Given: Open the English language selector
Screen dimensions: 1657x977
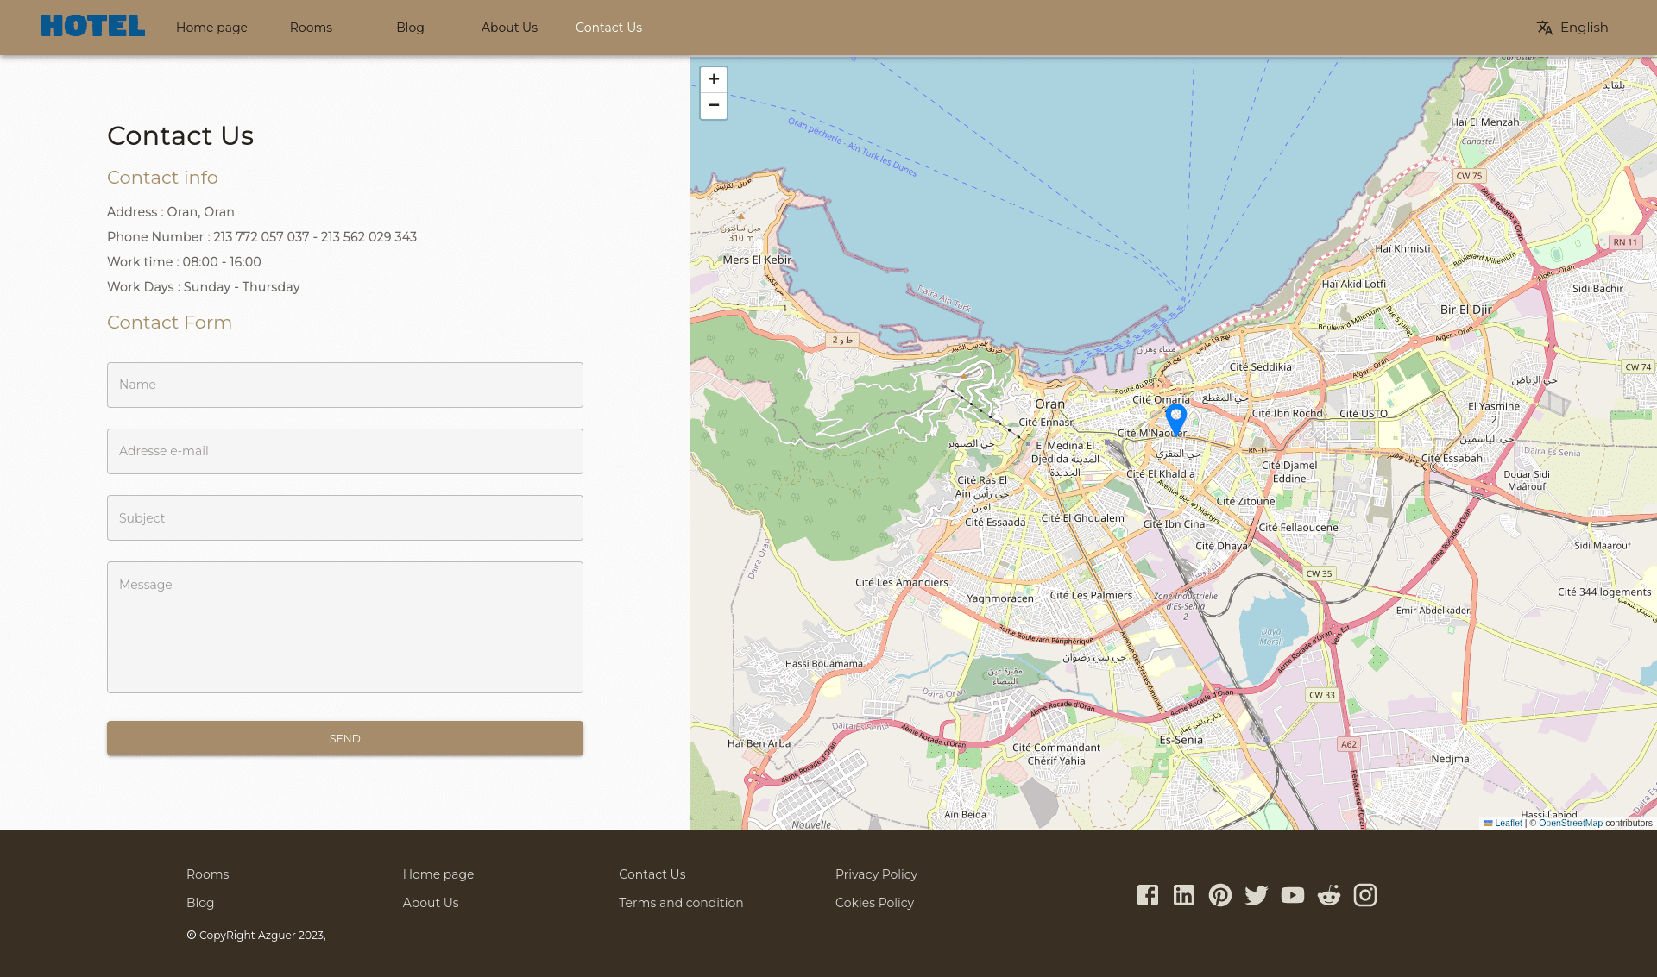Looking at the screenshot, I should click(x=1572, y=28).
